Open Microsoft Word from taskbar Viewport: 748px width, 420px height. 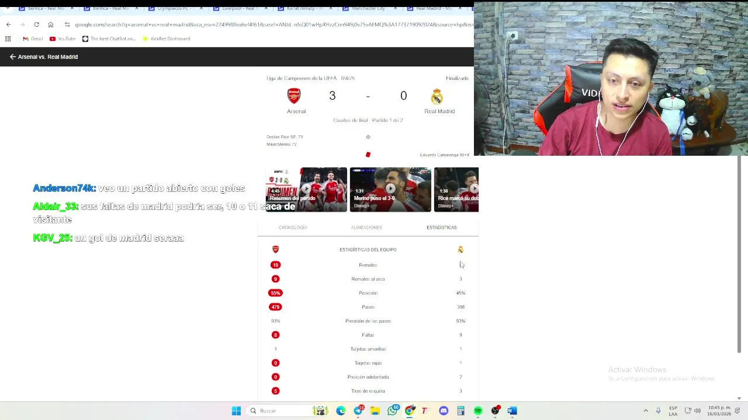tap(512, 411)
